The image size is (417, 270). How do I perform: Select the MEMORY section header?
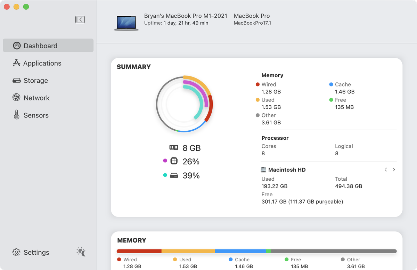[132, 240]
